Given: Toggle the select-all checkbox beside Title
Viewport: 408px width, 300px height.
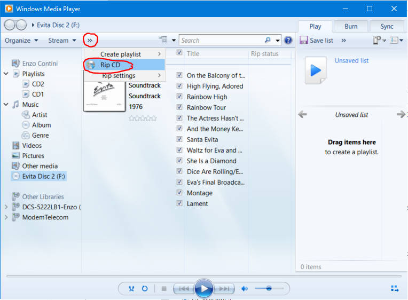Looking at the screenshot, I should click(x=179, y=53).
